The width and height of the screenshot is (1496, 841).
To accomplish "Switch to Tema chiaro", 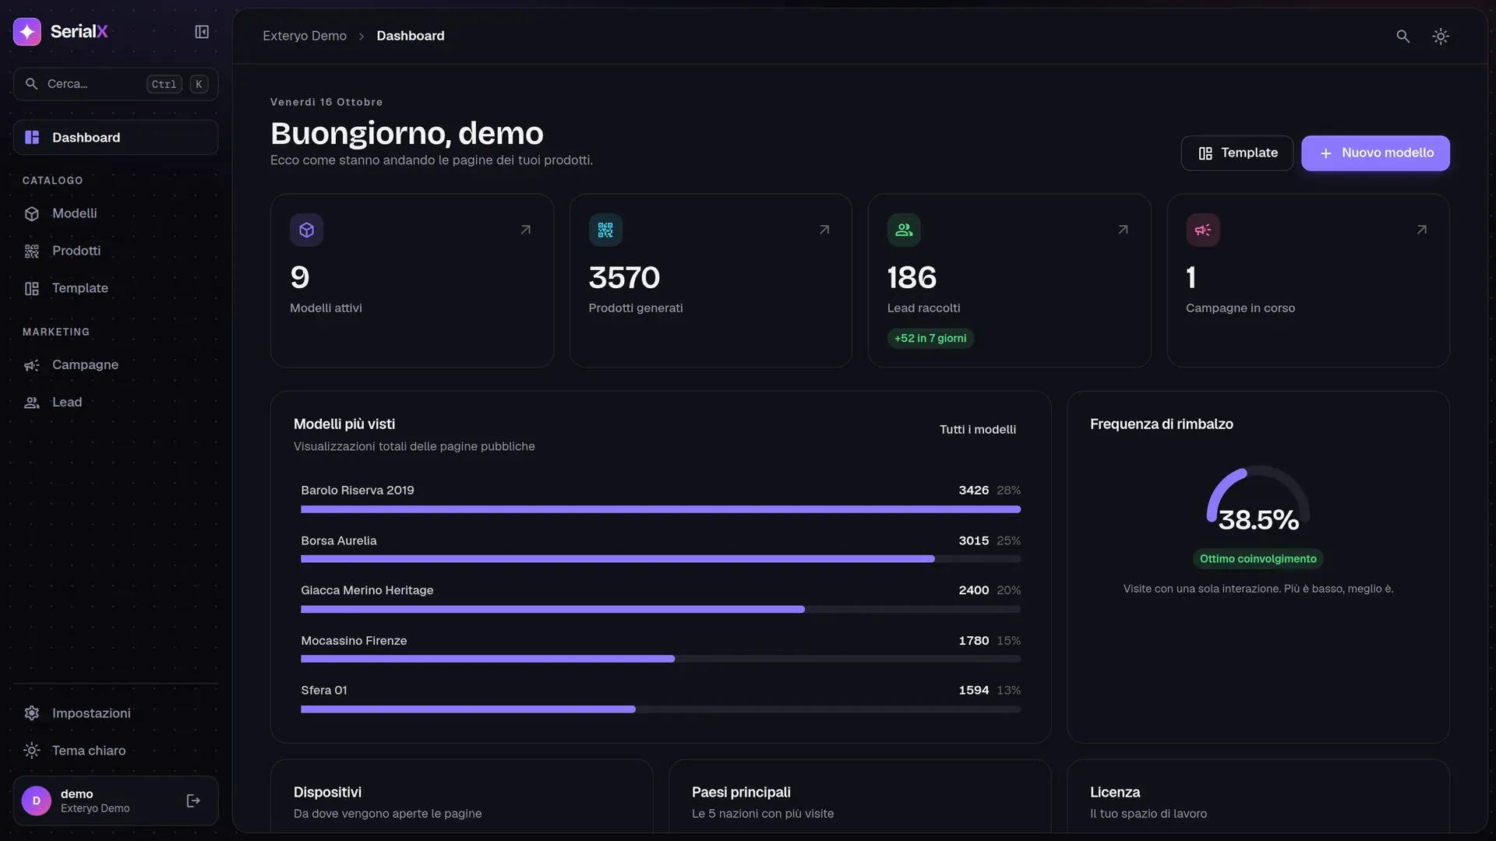I will pos(115,751).
